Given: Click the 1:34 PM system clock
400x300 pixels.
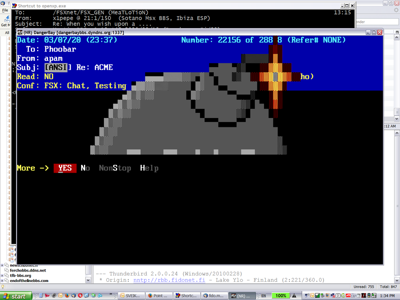Looking at the screenshot, I should (x=387, y=296).
